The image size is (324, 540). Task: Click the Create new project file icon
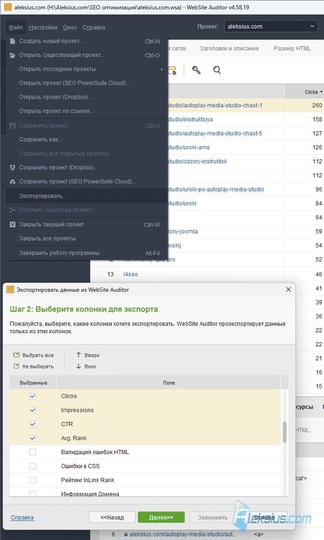click(13, 41)
